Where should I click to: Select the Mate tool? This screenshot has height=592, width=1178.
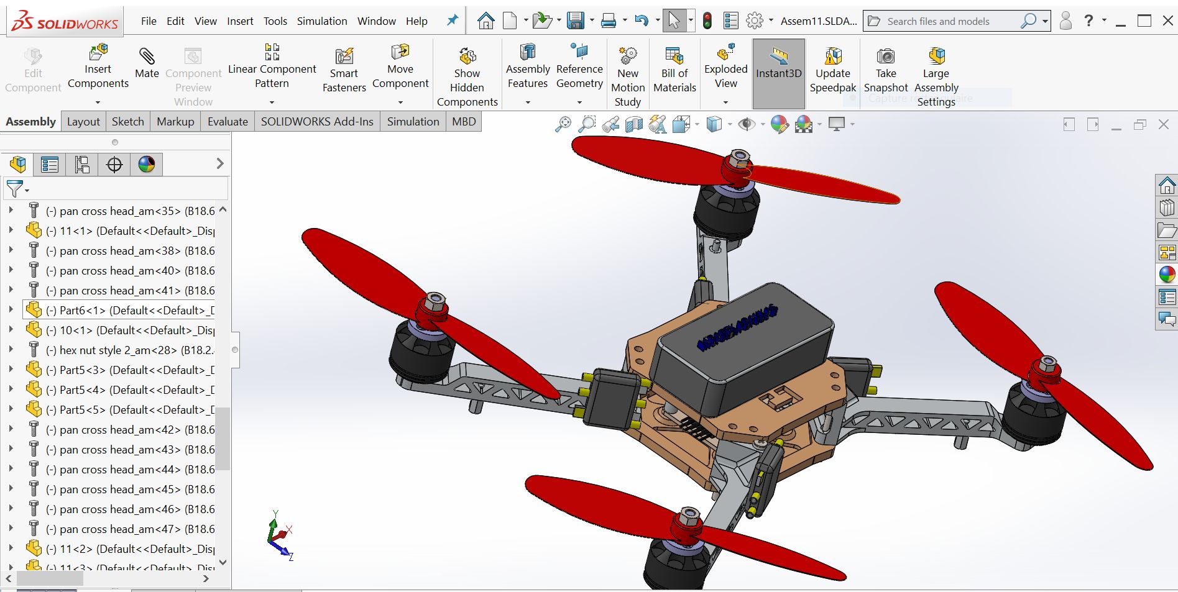pyautogui.click(x=147, y=63)
